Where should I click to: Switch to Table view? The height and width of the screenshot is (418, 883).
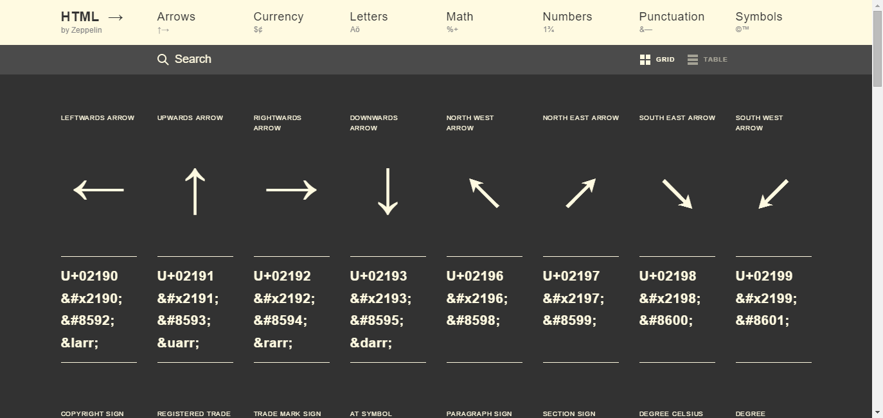707,60
